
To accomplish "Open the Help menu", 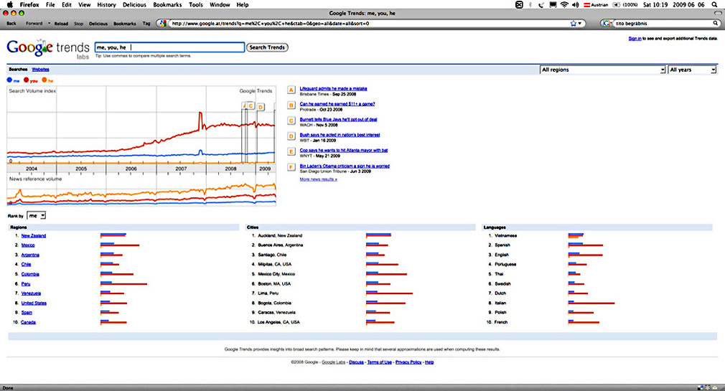I will pos(243,4).
